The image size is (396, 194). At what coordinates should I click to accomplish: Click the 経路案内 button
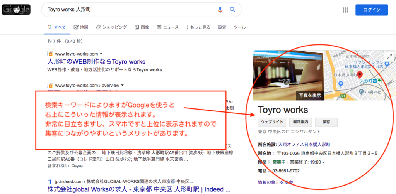(x=300, y=122)
